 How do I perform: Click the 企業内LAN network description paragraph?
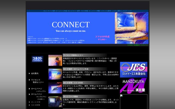[x=91, y=102]
